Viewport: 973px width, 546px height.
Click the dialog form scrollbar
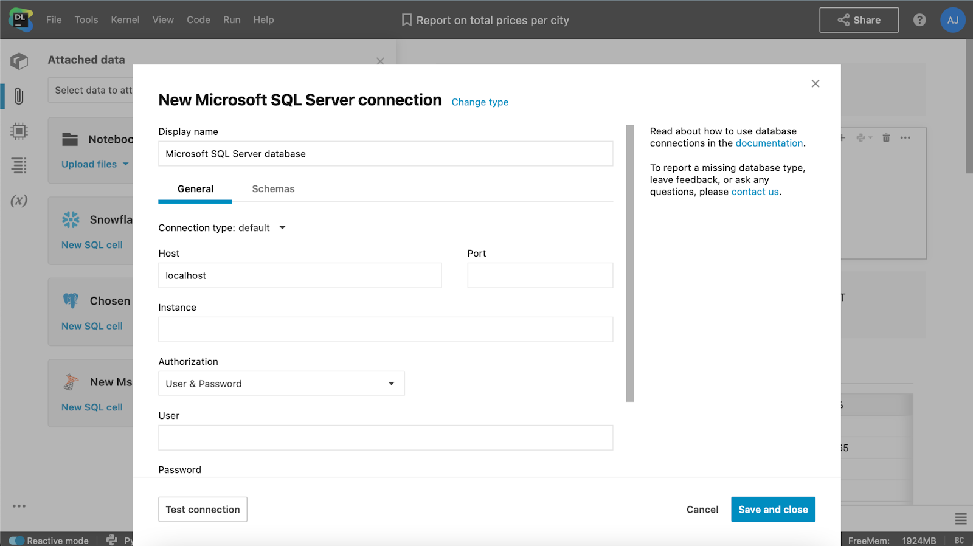tap(630, 263)
